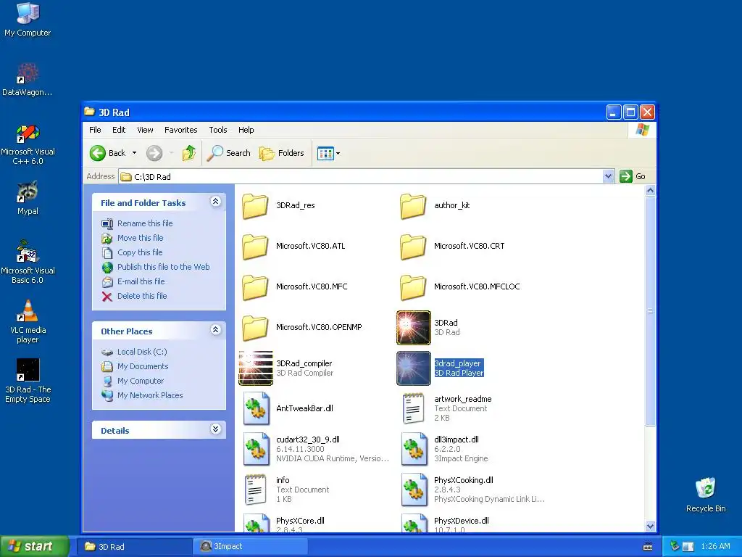Viewport: 742px width, 557px height.
Task: Select the dll3impact.dll file icon
Action: [x=414, y=449]
